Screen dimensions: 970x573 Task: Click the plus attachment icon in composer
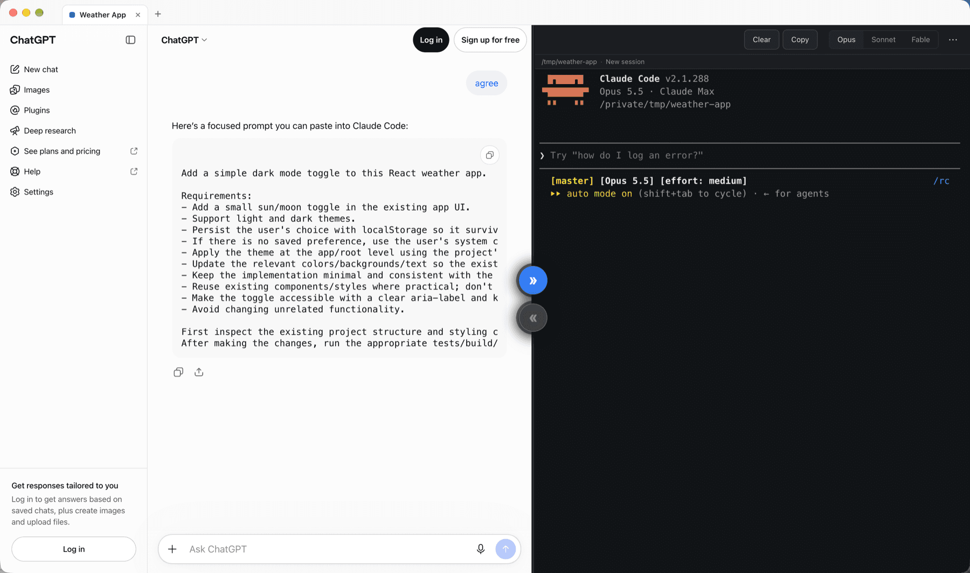tap(172, 549)
